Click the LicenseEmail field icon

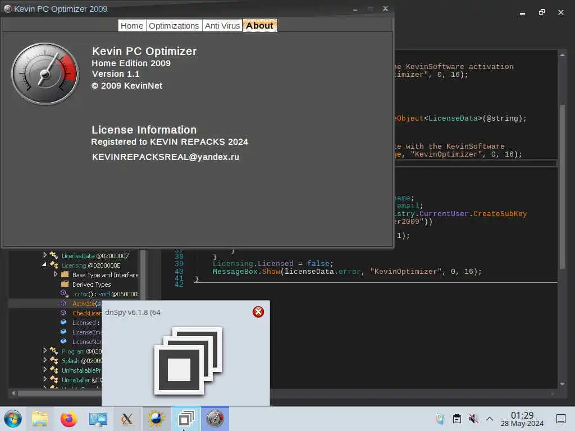(x=63, y=332)
